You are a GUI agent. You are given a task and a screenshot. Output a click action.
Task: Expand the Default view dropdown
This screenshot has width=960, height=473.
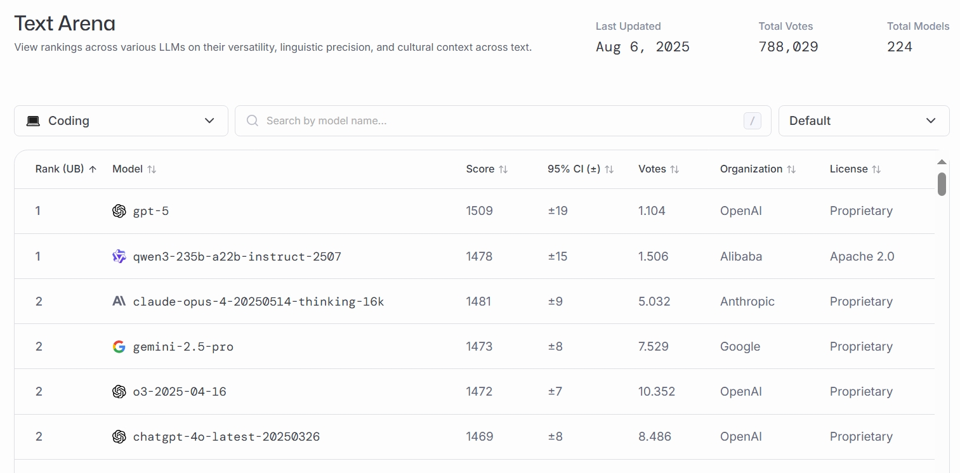(863, 120)
